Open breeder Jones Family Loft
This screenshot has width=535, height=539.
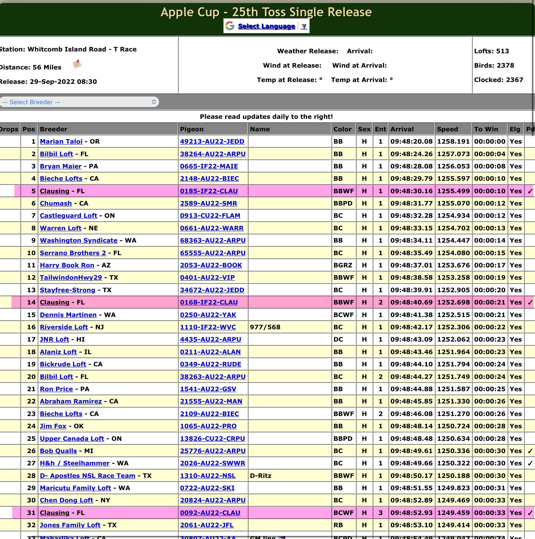(70, 525)
